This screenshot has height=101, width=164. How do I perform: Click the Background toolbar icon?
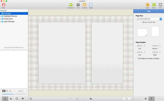coord(71,5)
